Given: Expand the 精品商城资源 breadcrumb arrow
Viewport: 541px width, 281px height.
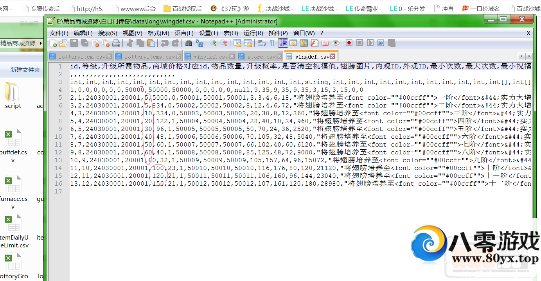Looking at the screenshot, I should coord(41,43).
